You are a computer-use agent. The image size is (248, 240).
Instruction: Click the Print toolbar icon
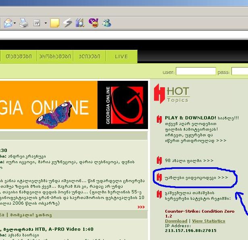[24, 23]
